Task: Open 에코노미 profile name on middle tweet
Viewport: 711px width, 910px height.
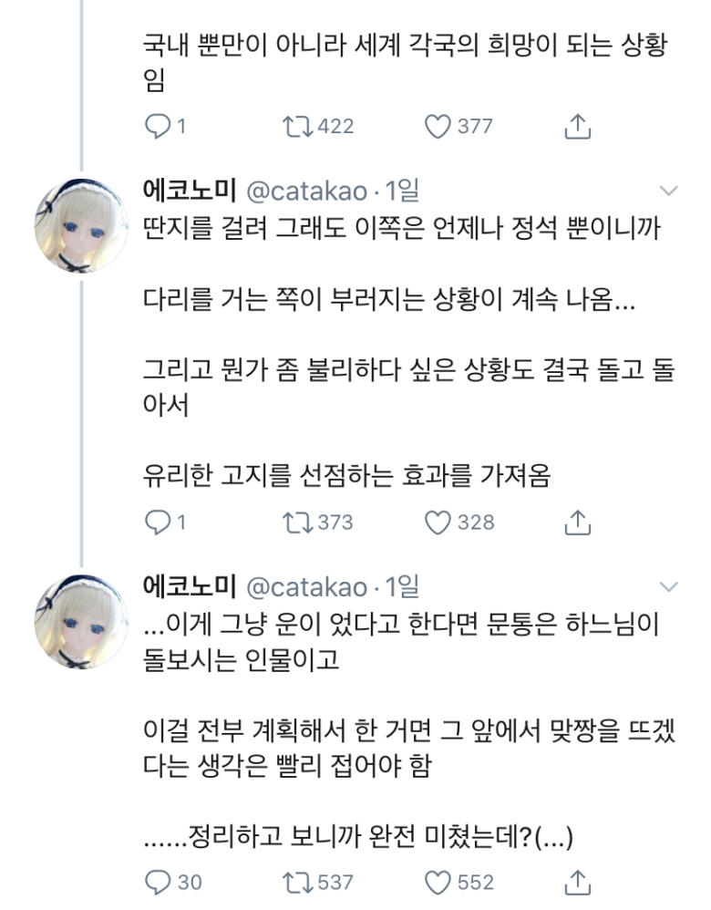Action: [190, 191]
